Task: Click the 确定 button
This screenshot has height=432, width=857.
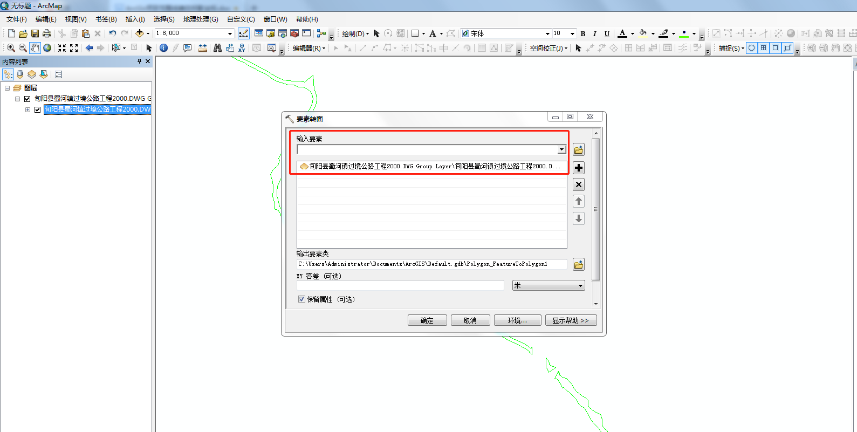Action: (427, 320)
